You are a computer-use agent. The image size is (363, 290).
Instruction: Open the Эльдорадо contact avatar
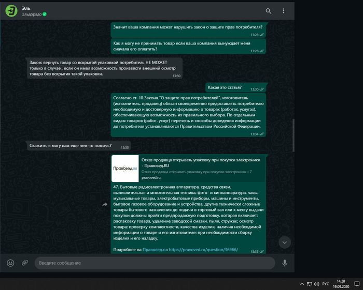[11, 11]
